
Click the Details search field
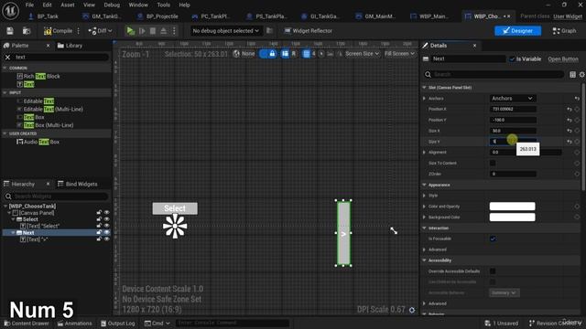494,75
